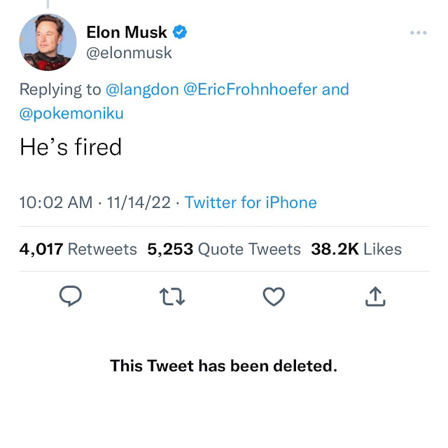
Task: Open the @elonmusk handle
Action: tap(129, 52)
